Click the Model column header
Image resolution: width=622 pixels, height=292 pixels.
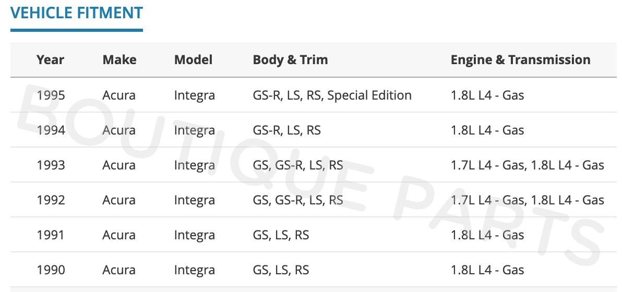[x=193, y=59]
